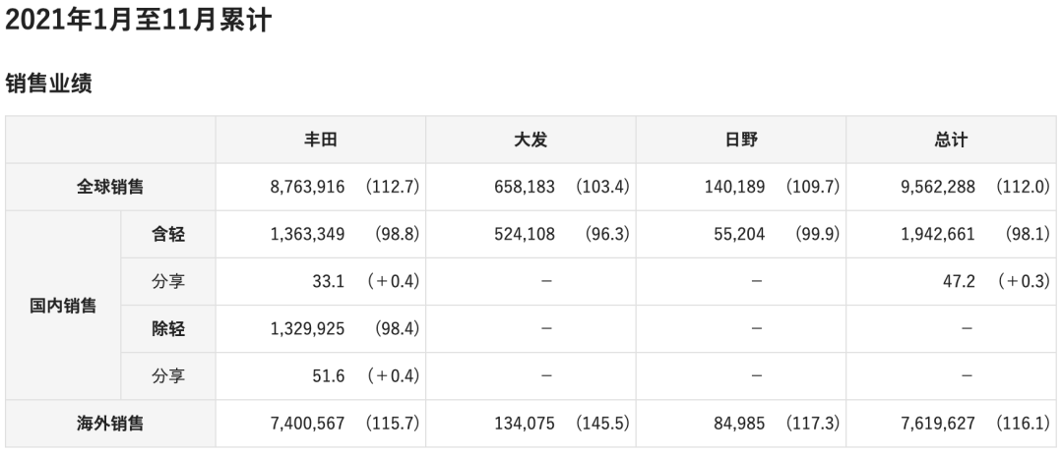The image size is (1063, 455).
Task: Click Toyota overseas sales value 7,400,567
Action: (306, 424)
